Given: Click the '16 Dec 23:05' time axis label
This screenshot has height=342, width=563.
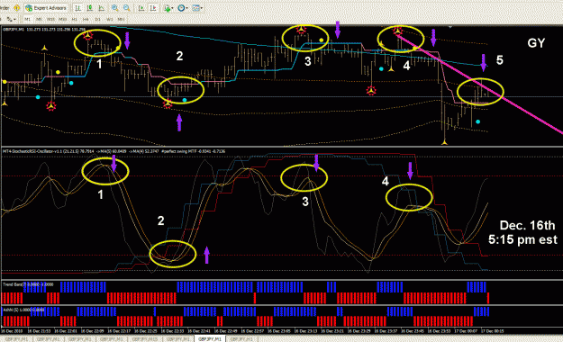Looking at the screenshot, I should [x=278, y=331].
